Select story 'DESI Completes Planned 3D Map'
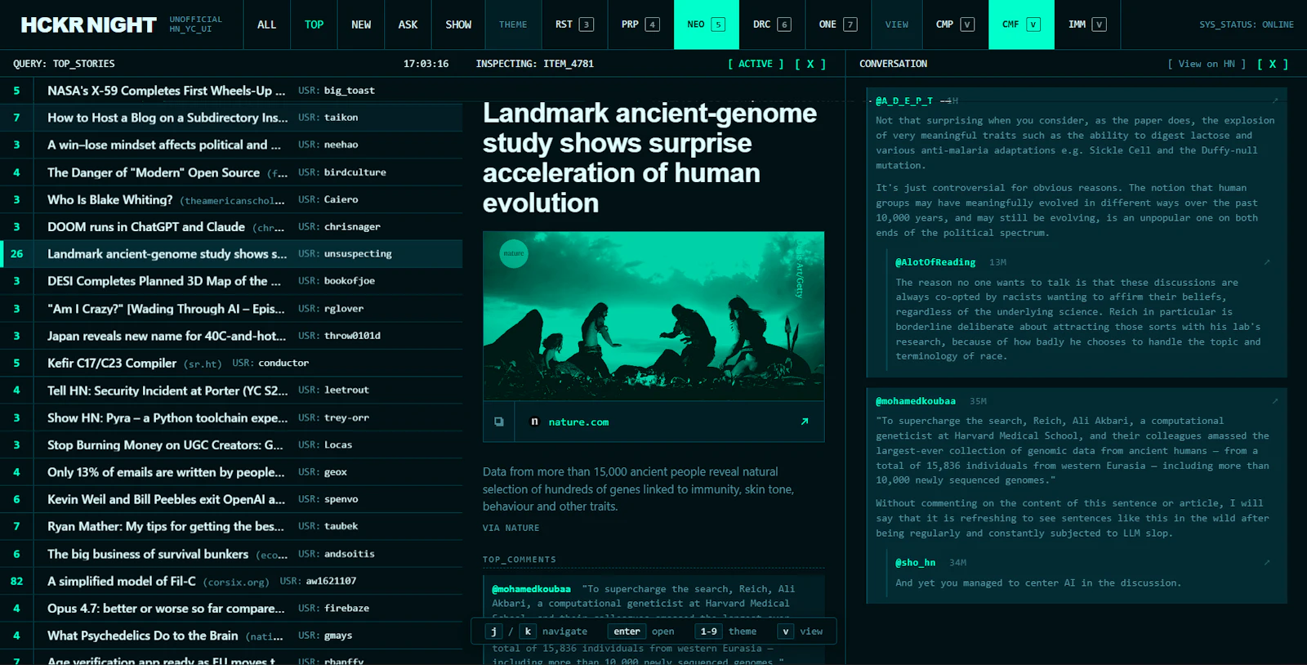Screen dimensions: 1307x665 tap(231, 281)
